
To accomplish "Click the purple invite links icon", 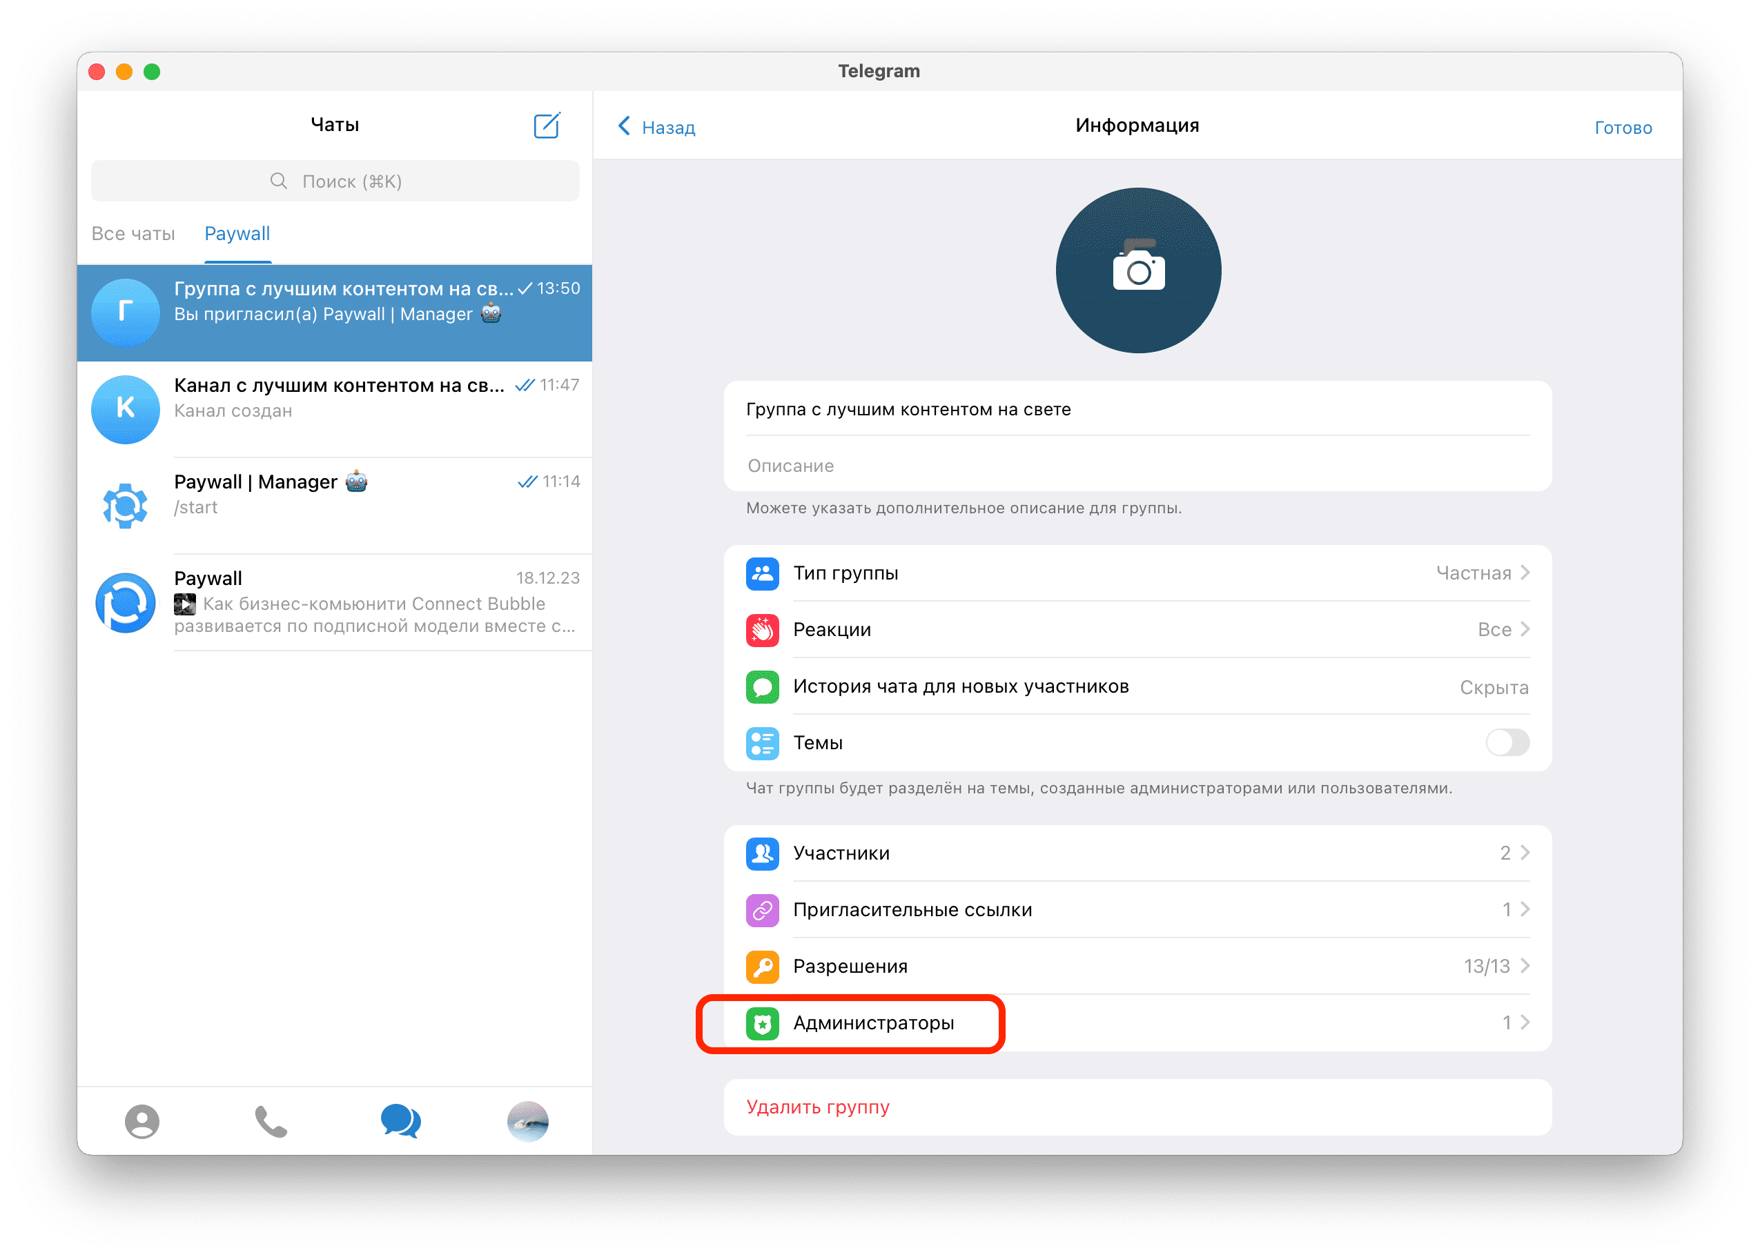I will pos(762,910).
